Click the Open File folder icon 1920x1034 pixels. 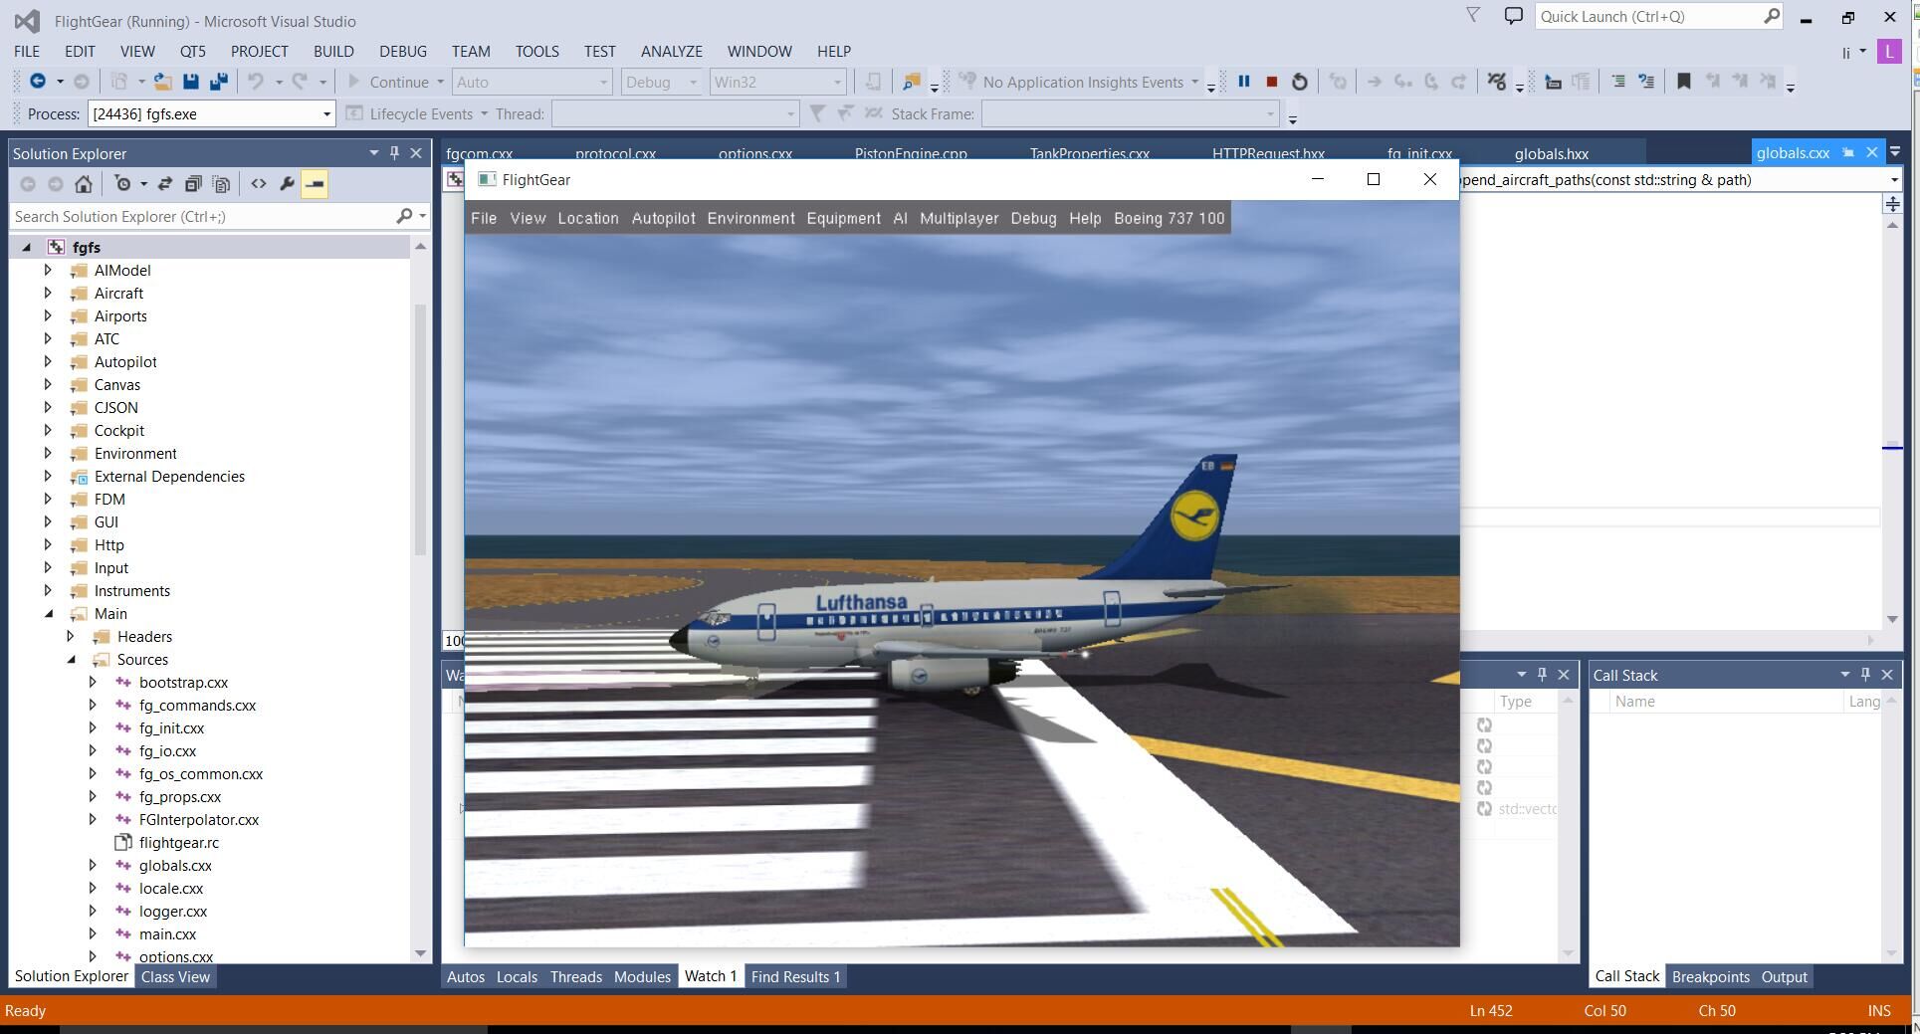coord(163,82)
